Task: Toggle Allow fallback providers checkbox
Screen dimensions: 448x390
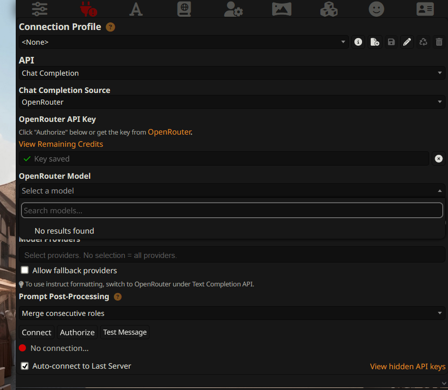Action: (25, 270)
